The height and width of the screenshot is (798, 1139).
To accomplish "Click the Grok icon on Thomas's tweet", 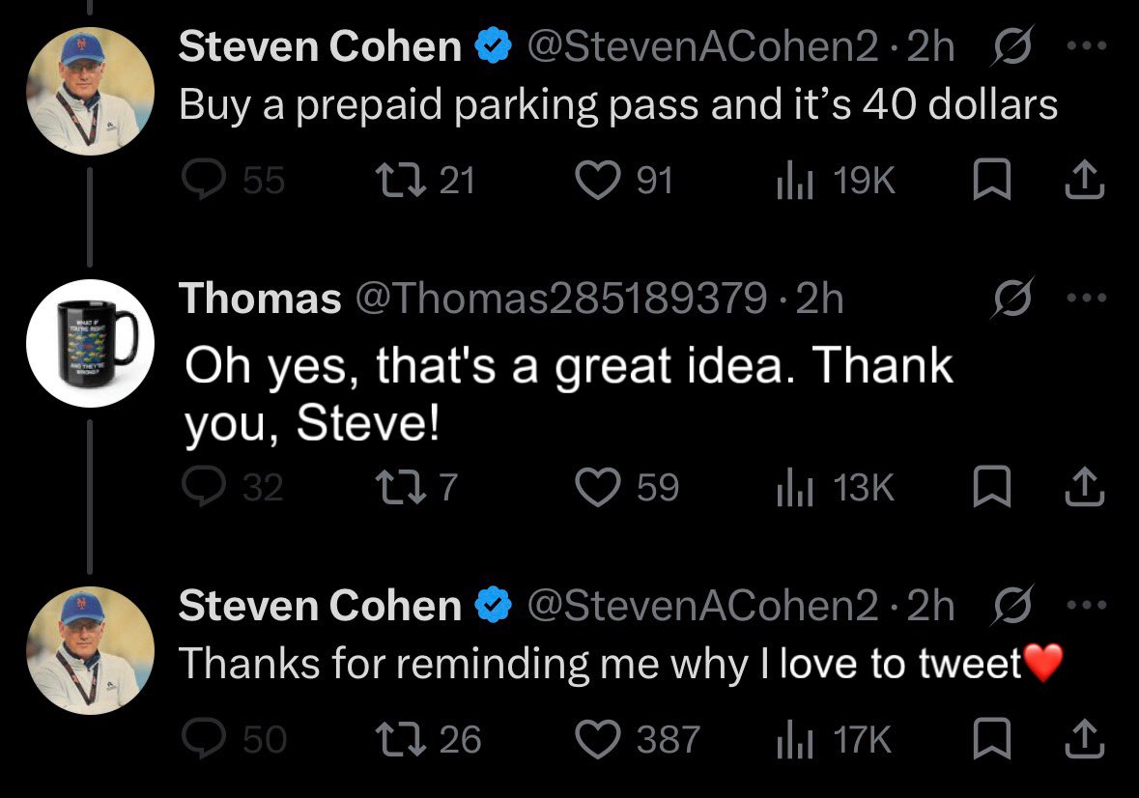I will pyautogui.click(x=1011, y=298).
